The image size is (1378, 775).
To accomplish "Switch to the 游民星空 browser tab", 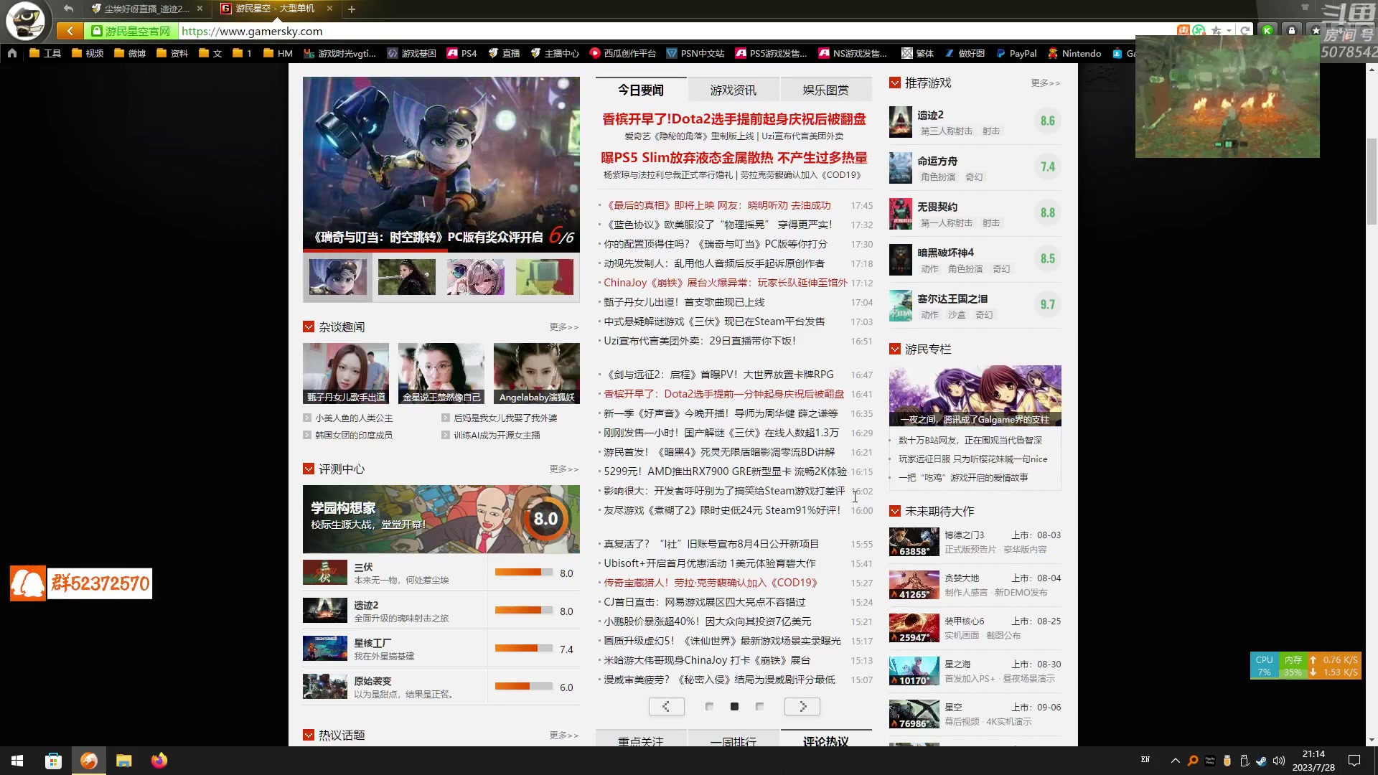I will [x=276, y=9].
